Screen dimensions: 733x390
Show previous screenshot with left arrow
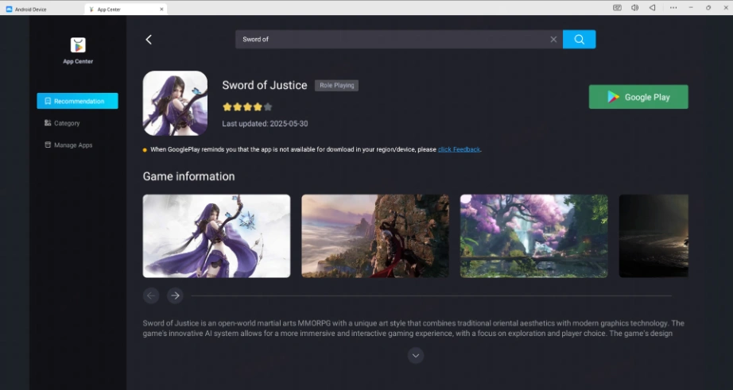click(x=151, y=295)
